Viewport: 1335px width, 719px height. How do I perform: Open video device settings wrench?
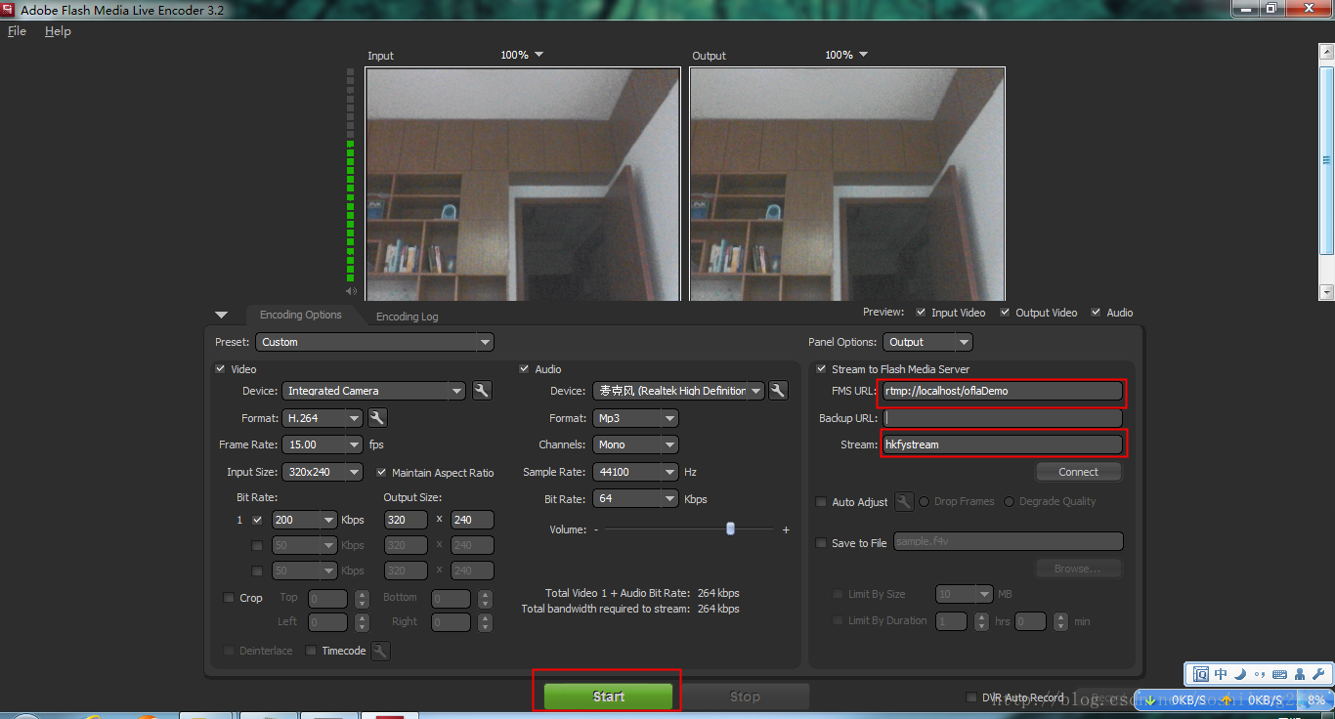click(x=482, y=391)
